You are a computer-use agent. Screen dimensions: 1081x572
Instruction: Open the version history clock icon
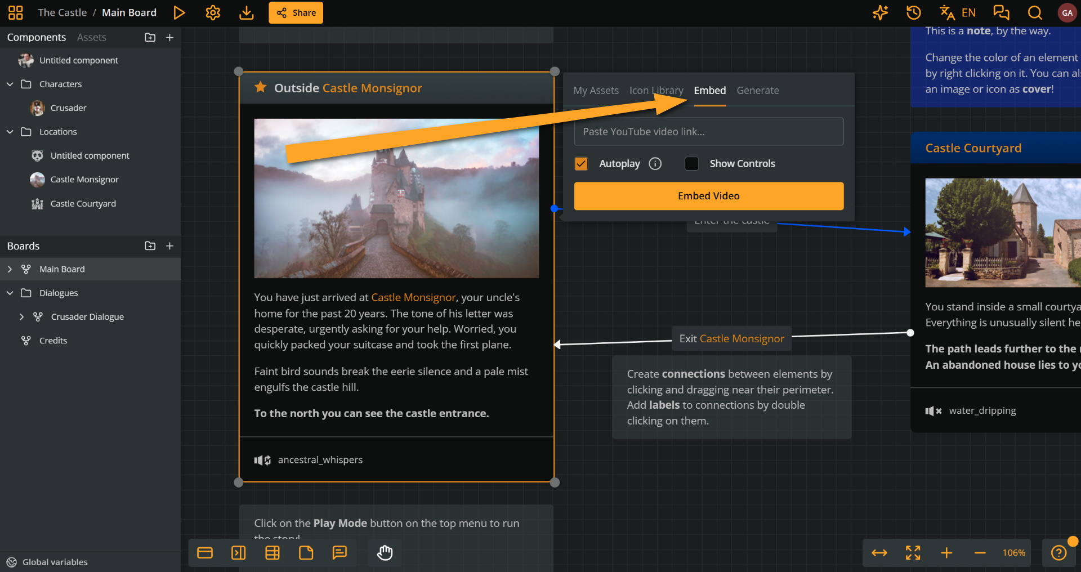tap(913, 12)
